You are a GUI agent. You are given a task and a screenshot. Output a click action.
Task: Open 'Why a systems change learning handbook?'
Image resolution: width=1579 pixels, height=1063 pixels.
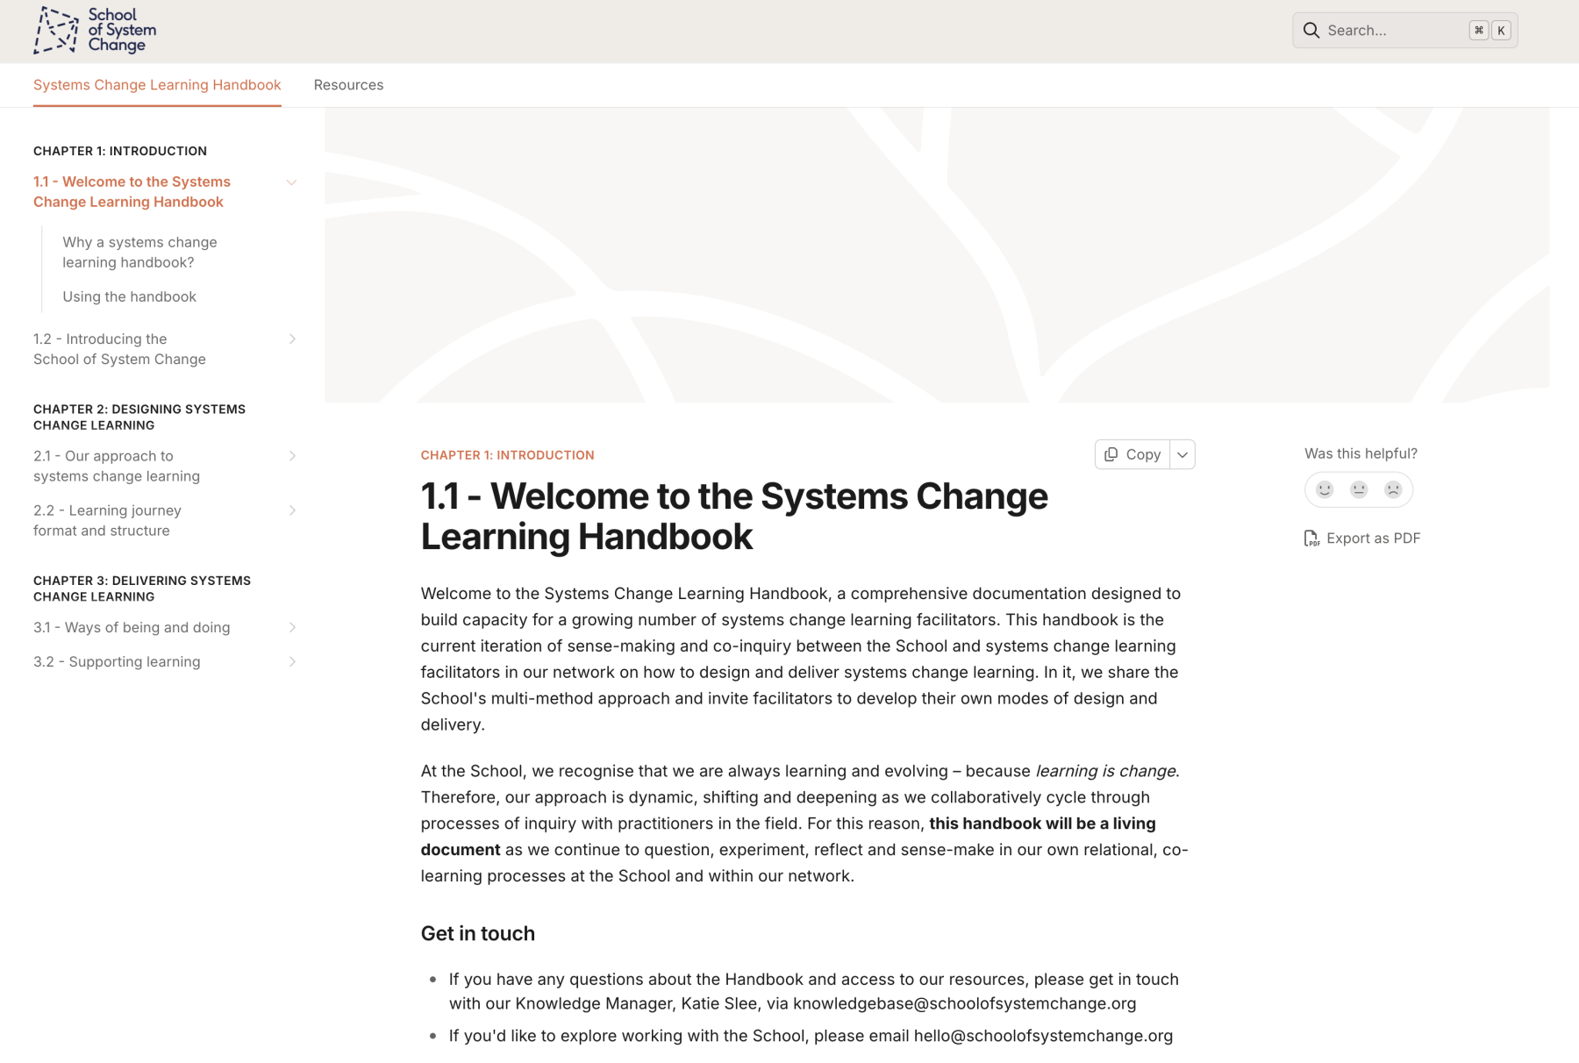139,253
